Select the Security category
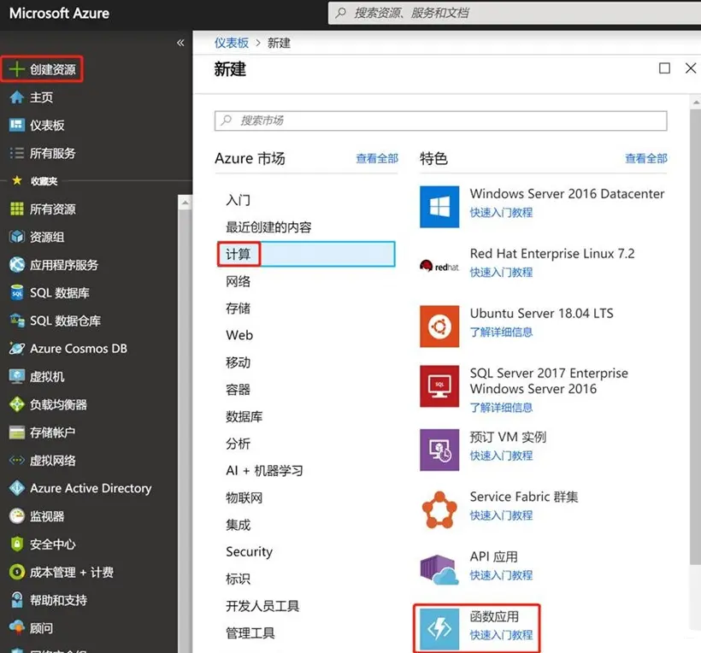The width and height of the screenshot is (701, 653). [249, 552]
